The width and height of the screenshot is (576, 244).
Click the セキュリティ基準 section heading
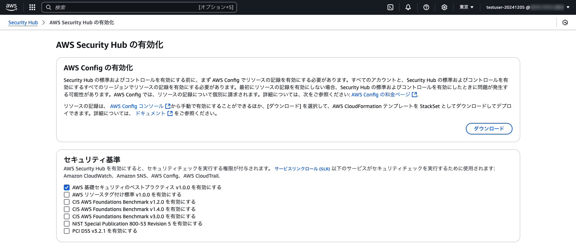[x=92, y=160]
